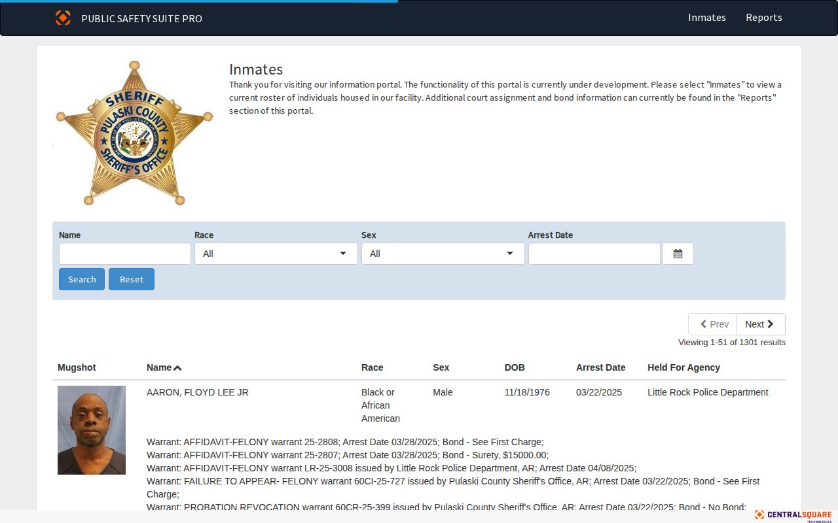Open the arrest date calendar picker
The height and width of the screenshot is (523, 838).
pos(678,254)
